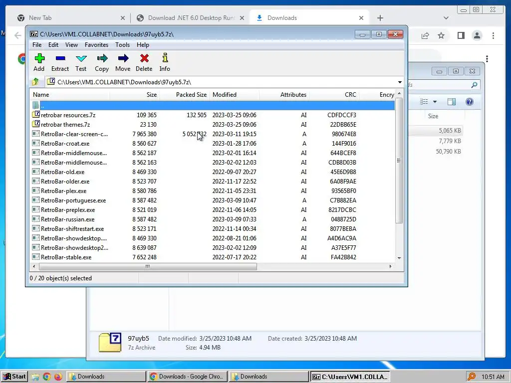Screen dimensions: 511x383
Task: Open Chrome three-dot menu
Action: click(493, 35)
